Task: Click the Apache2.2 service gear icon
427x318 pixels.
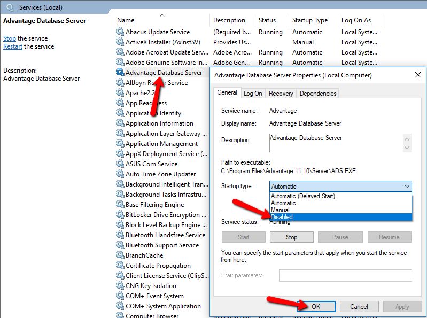Action: tap(120, 92)
